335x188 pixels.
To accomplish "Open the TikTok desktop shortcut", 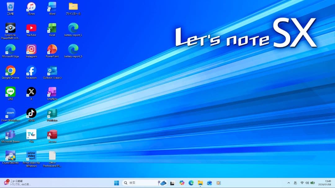I will coord(31,113).
